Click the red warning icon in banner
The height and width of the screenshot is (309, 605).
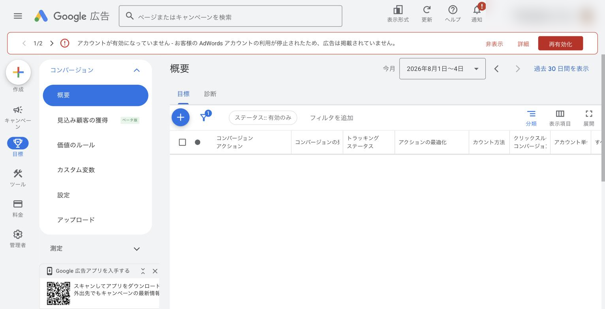point(65,43)
